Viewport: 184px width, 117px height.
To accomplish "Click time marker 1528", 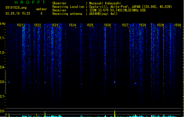I will pos(142,25).
